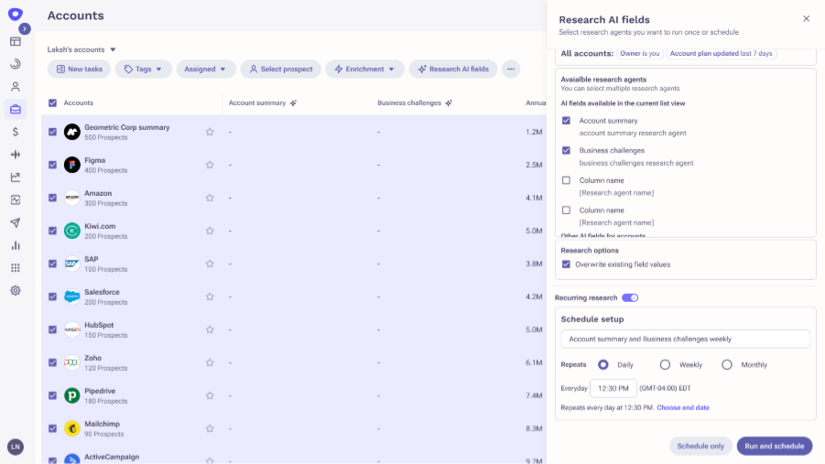825x464 pixels.
Task: Open the person (prospects) icon in the sidebar
Action: coord(16,87)
